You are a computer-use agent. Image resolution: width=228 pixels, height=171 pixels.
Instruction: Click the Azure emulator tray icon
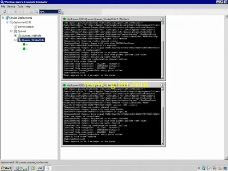[204, 168]
